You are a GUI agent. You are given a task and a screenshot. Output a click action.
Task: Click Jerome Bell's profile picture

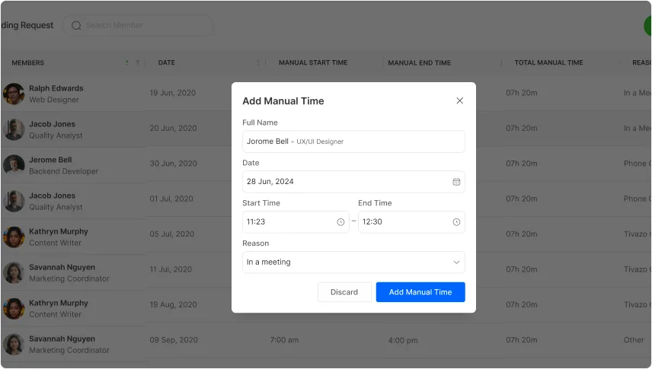pos(14,165)
